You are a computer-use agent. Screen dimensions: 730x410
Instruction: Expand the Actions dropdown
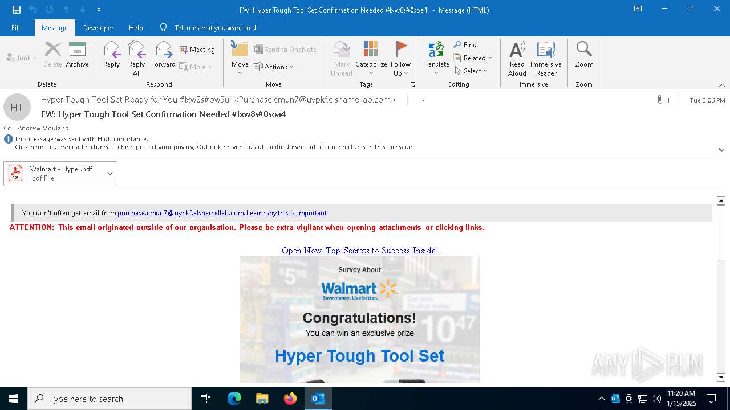click(274, 67)
